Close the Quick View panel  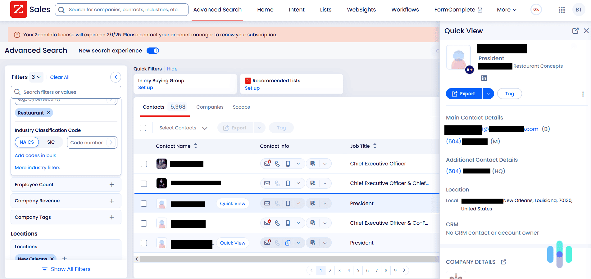[586, 31]
